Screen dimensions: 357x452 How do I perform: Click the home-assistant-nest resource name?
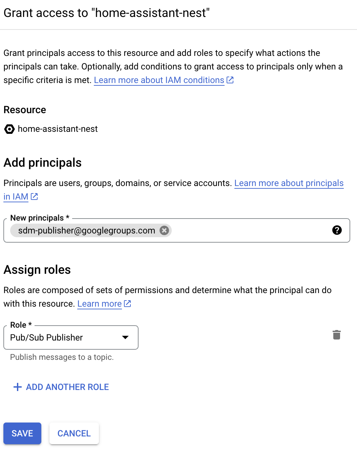point(58,129)
